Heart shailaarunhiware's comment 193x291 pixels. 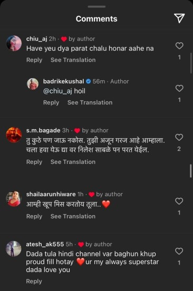pos(179,201)
